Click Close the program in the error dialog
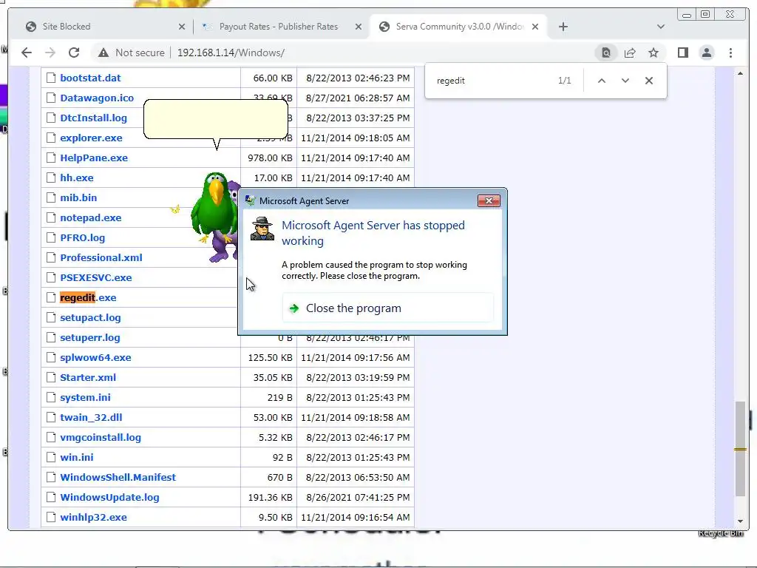The image size is (757, 568). click(387, 308)
